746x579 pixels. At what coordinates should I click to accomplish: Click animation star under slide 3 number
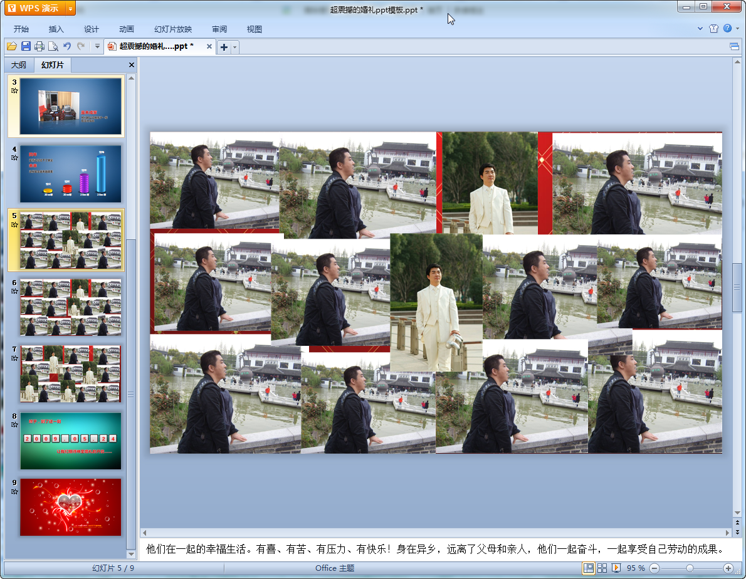point(14,91)
